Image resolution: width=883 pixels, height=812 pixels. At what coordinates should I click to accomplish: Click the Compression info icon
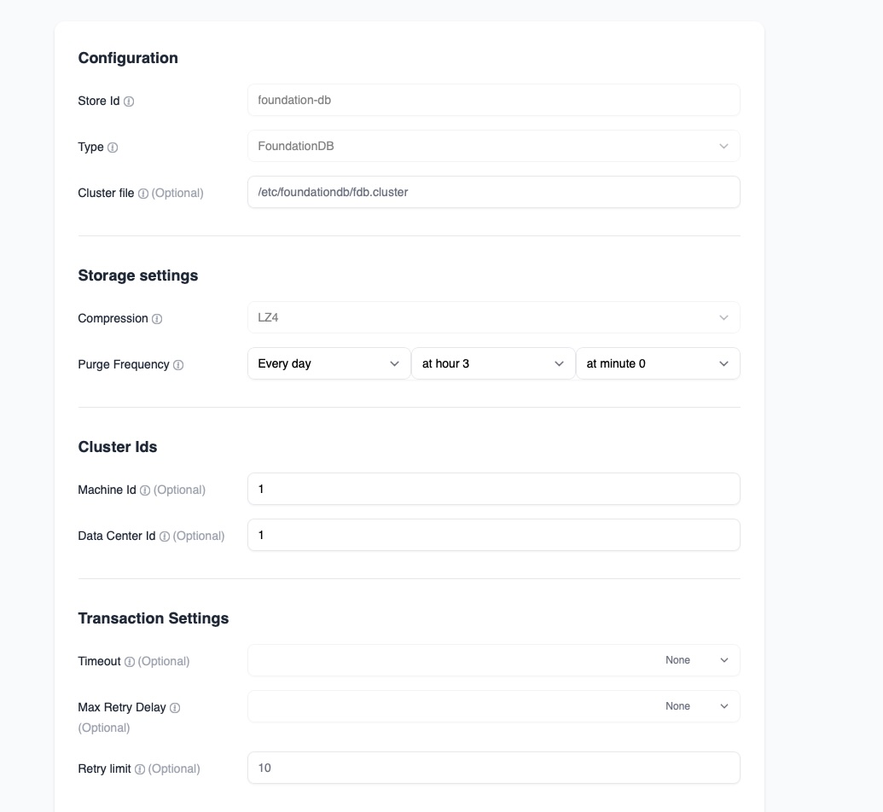tap(157, 319)
